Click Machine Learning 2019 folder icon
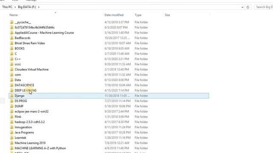273x153 pixels. click(x=12, y=143)
